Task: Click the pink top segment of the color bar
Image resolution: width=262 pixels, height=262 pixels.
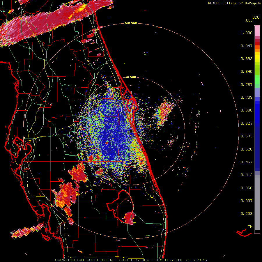Action: (257, 31)
